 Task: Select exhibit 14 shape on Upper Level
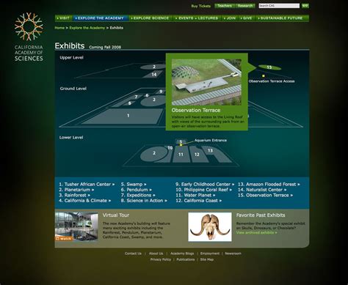[x=153, y=74]
